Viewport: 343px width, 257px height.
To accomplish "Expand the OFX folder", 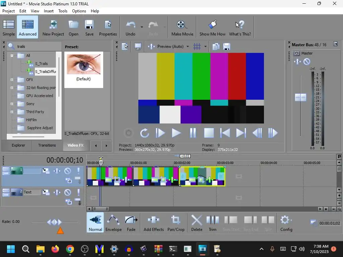I will point(12,80).
